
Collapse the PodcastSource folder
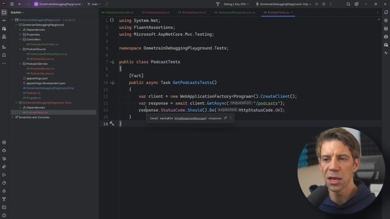[20, 49]
